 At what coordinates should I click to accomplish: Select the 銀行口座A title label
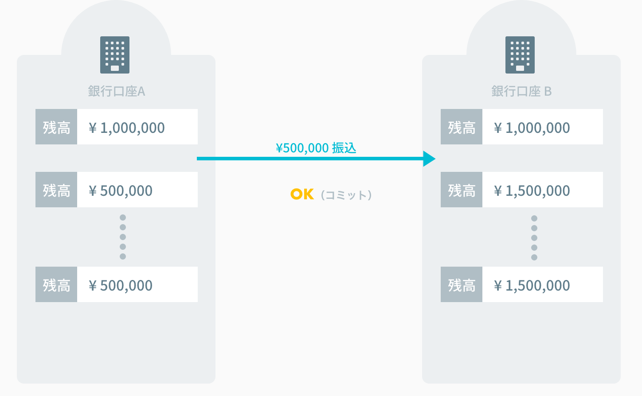point(116,91)
